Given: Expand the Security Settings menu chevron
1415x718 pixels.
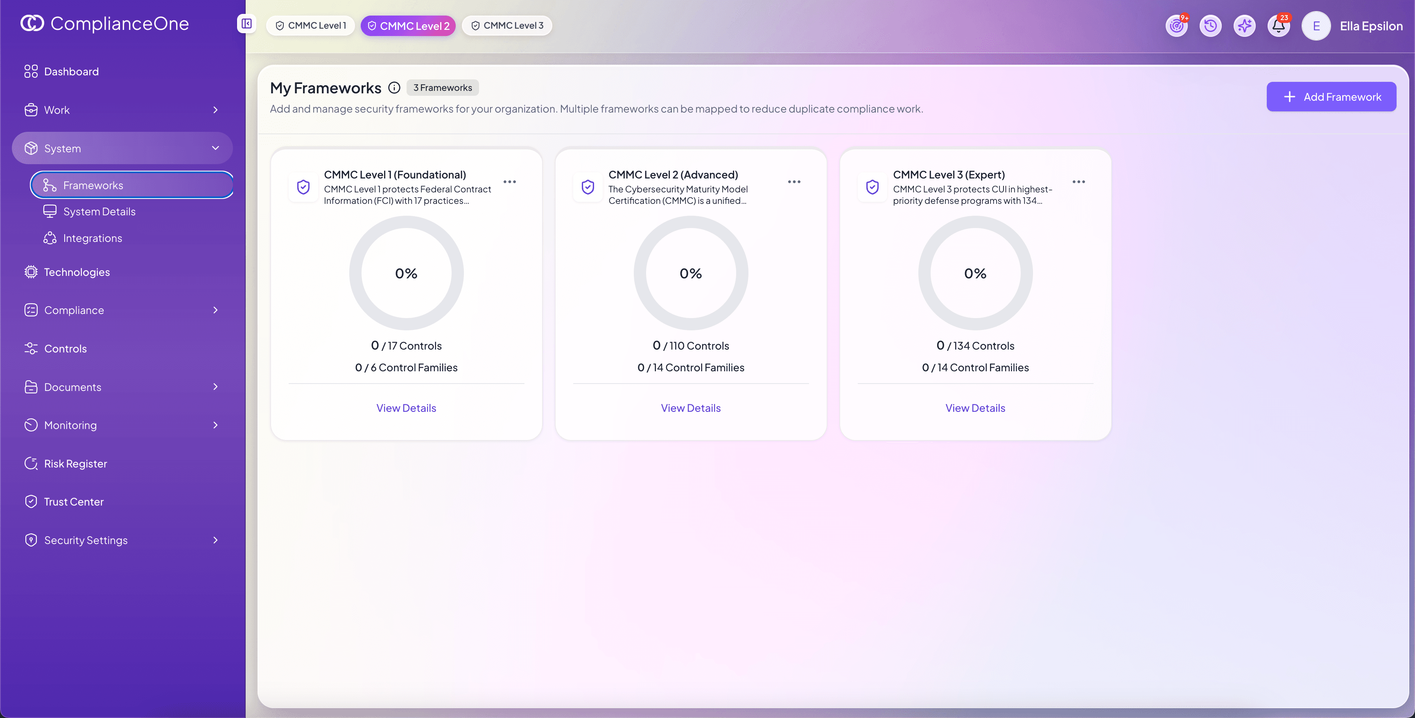Looking at the screenshot, I should pos(215,540).
